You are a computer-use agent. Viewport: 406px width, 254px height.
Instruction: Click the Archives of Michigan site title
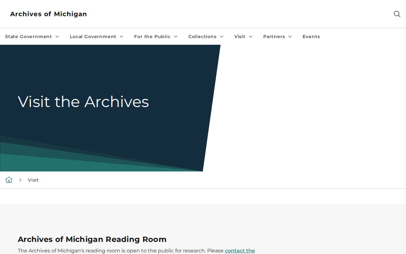(49, 14)
